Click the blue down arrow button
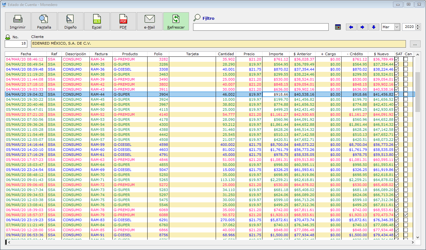 click(374, 27)
